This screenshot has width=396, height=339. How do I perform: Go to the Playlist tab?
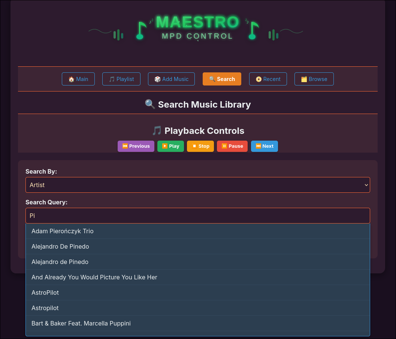click(x=121, y=79)
